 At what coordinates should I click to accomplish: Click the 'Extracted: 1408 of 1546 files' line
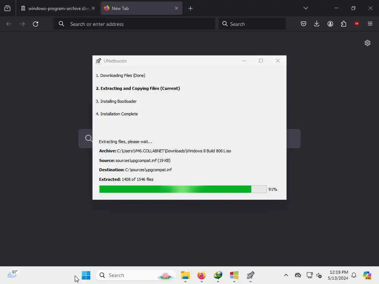126,179
